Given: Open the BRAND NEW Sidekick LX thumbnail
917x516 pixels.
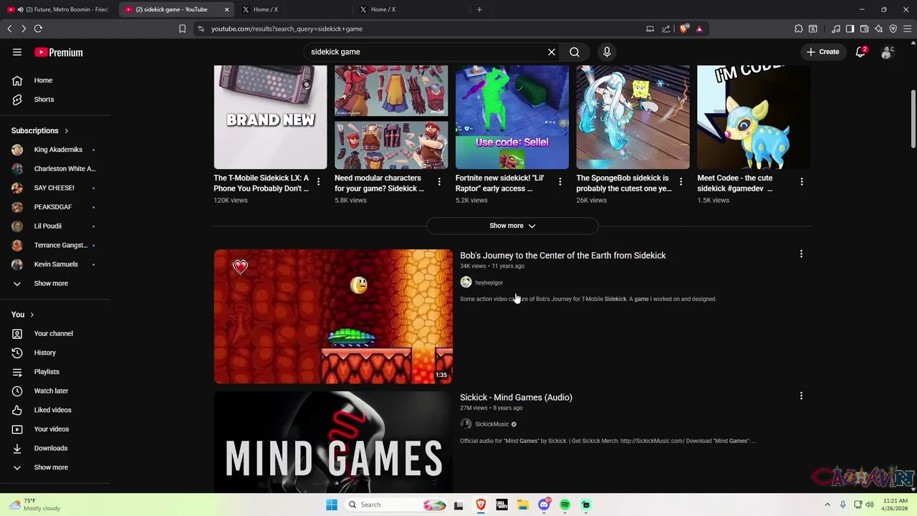Looking at the screenshot, I should coord(270,117).
